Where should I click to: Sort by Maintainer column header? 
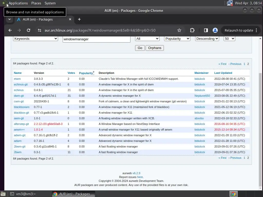click(x=201, y=73)
